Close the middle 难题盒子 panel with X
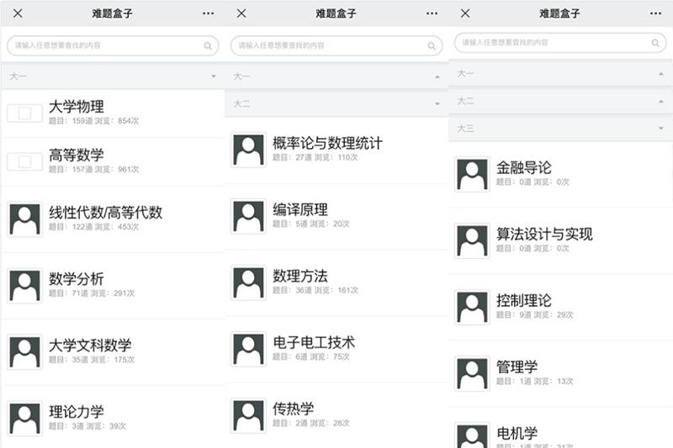The image size is (673, 448). coord(241,13)
